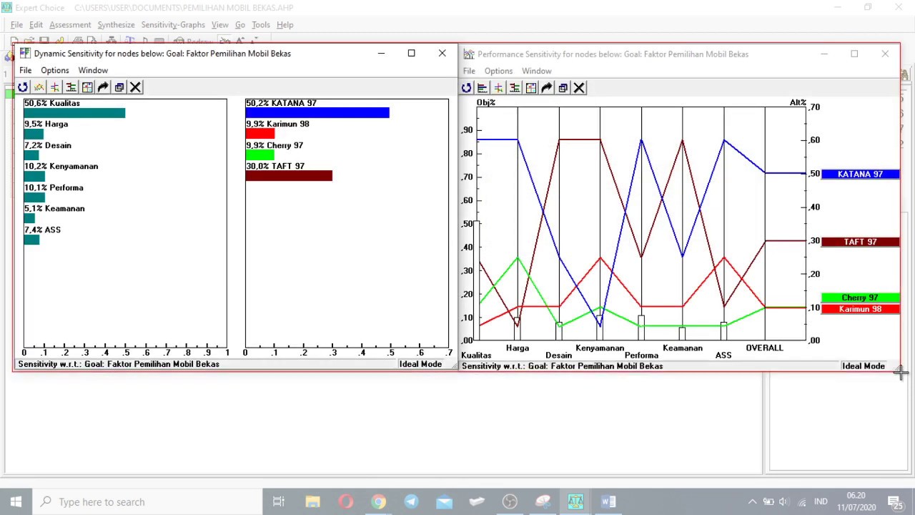Image resolution: width=915 pixels, height=515 pixels.
Task: Open Window menu in Dynamic Sensitivity window
Action: tap(93, 70)
